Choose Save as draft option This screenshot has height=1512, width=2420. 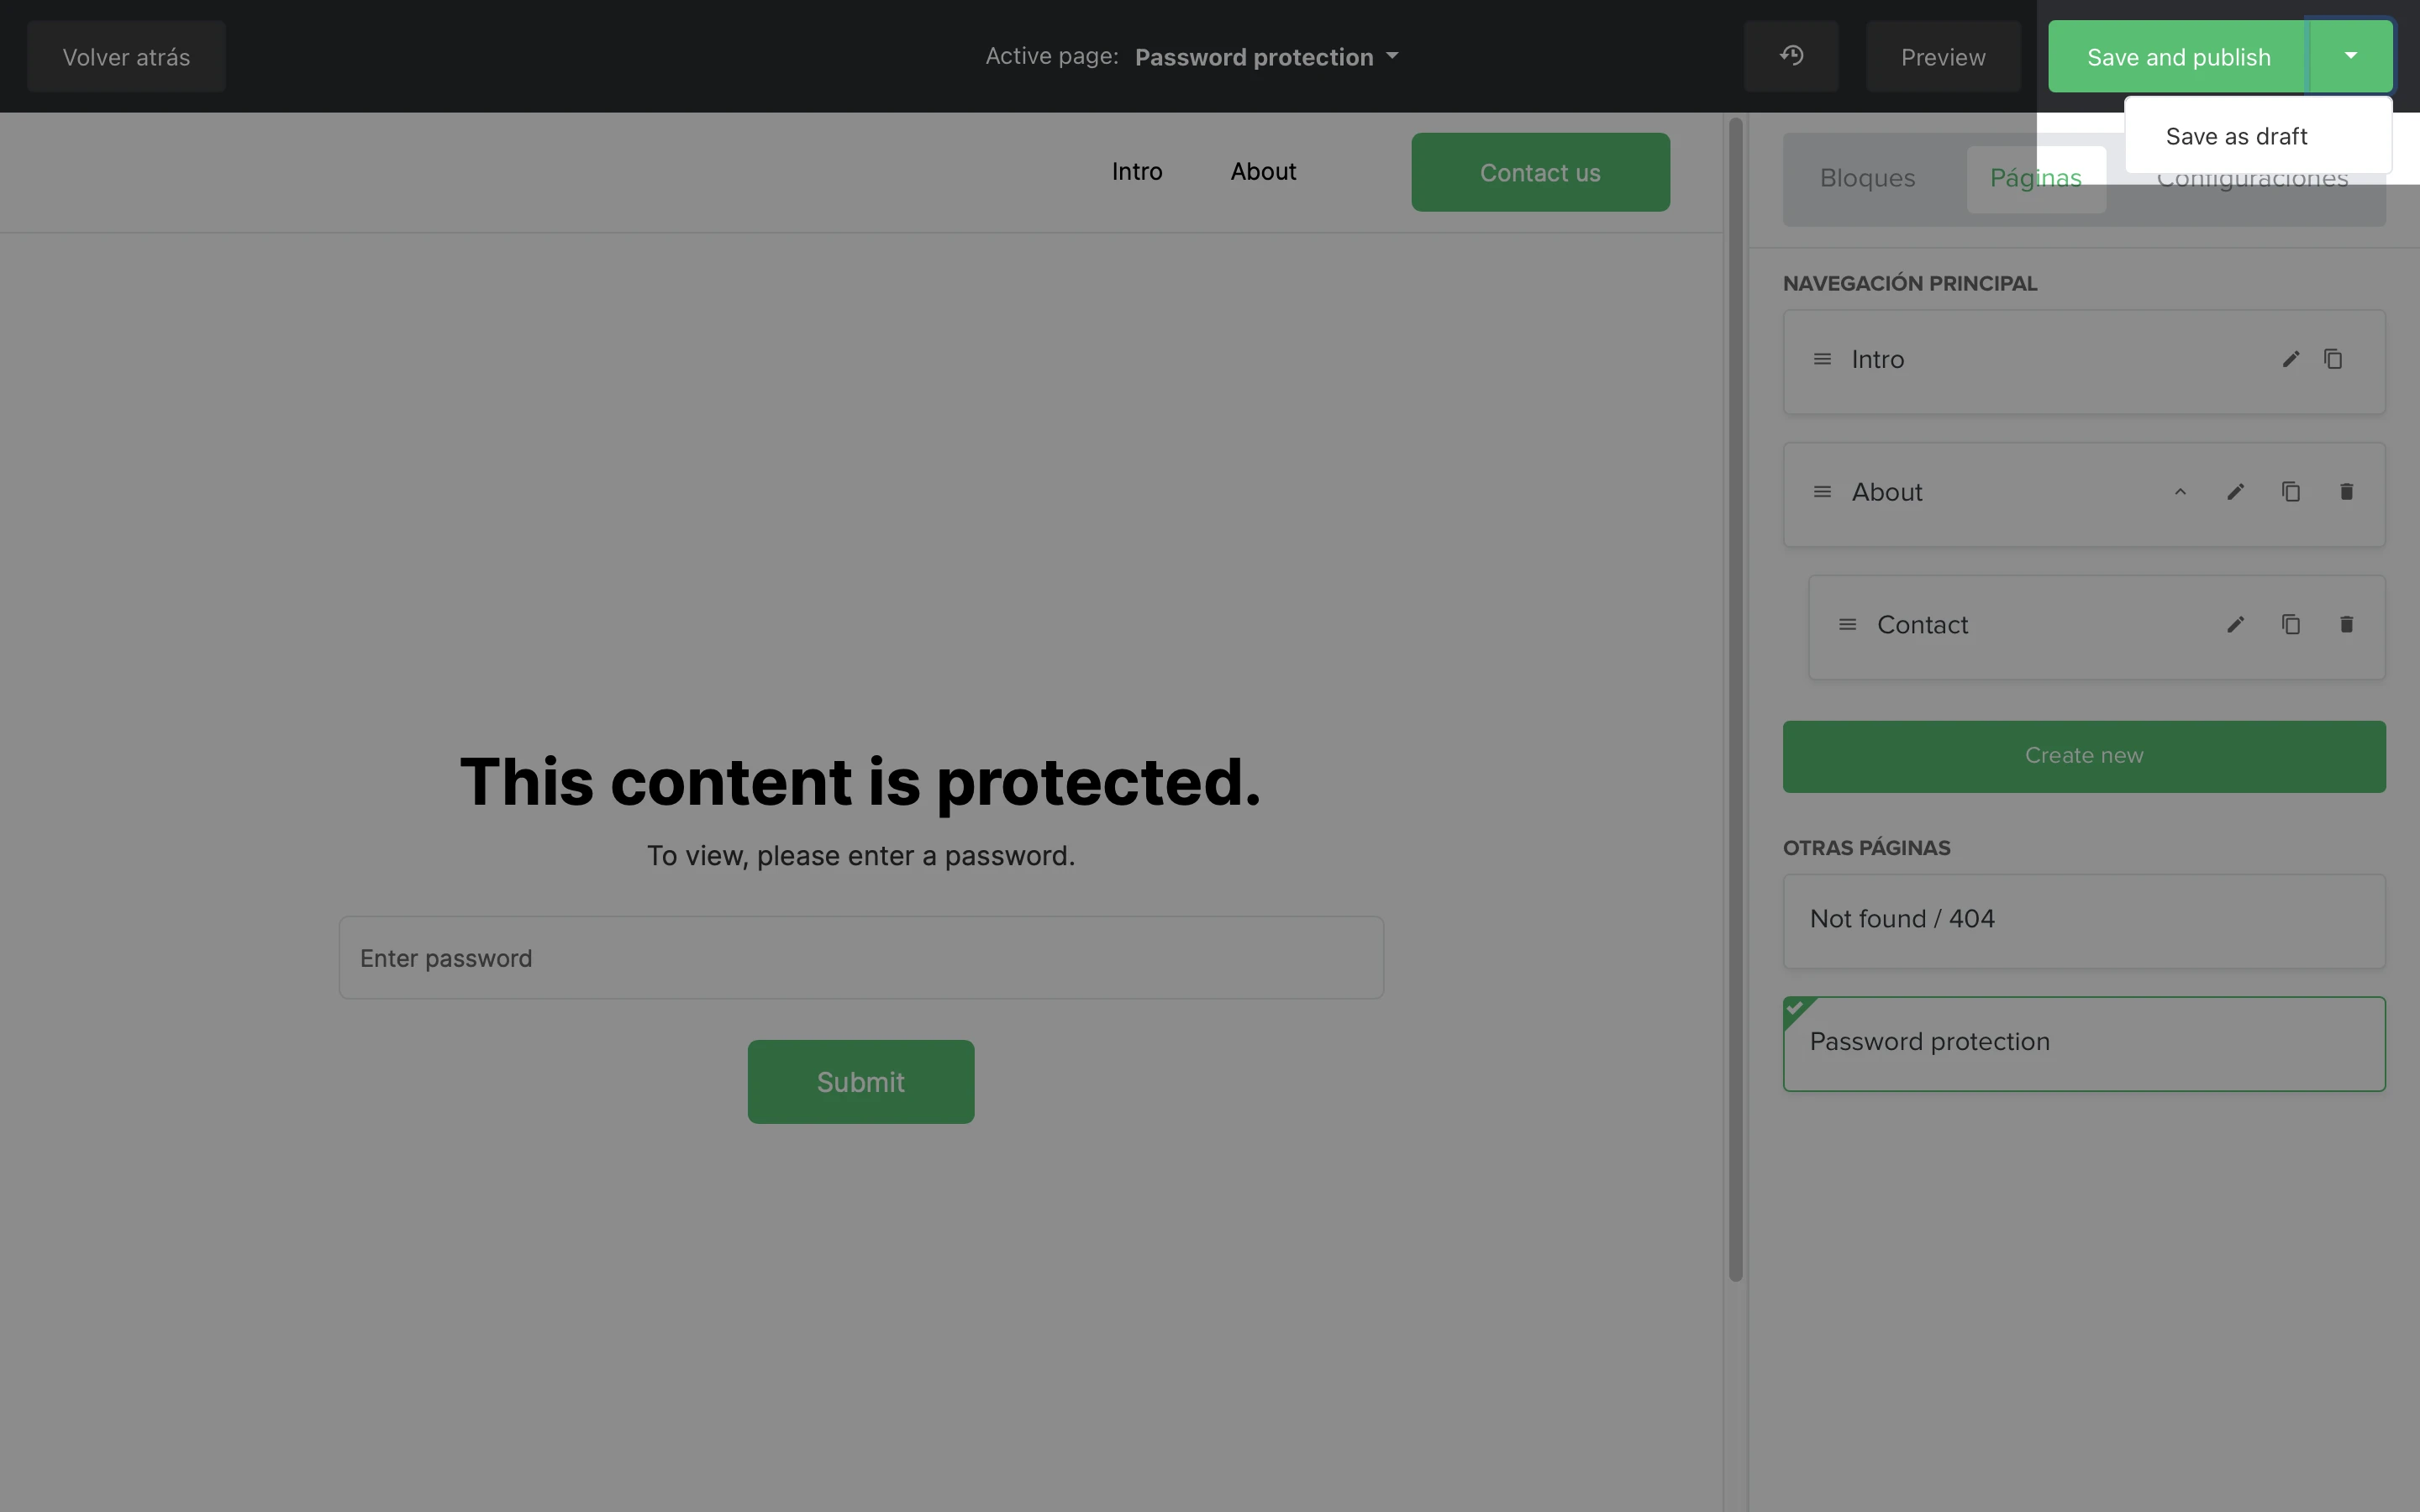[2258, 136]
